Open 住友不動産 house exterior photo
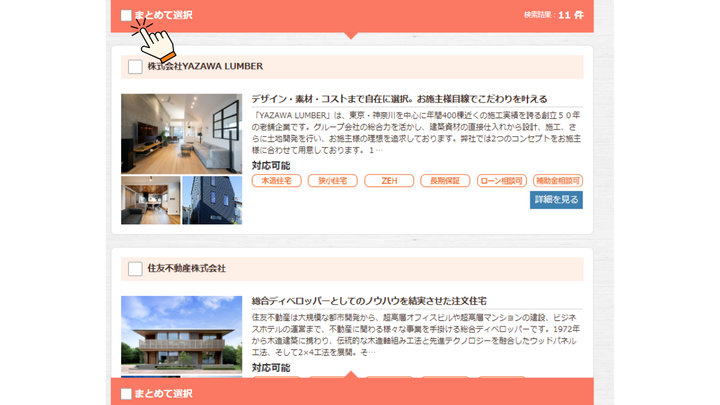The height and width of the screenshot is (405, 720). click(x=181, y=335)
